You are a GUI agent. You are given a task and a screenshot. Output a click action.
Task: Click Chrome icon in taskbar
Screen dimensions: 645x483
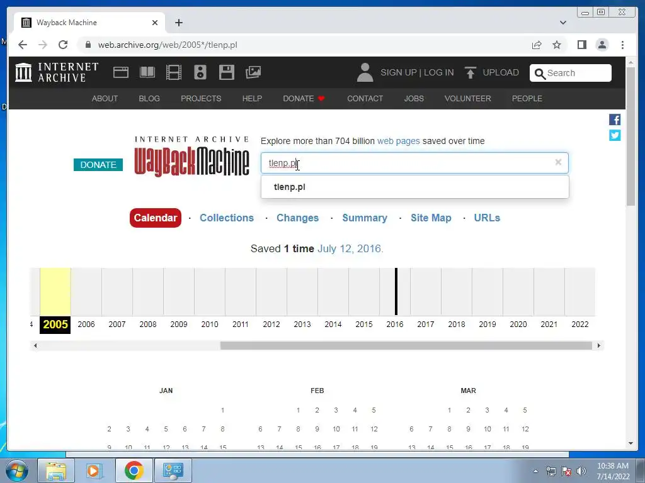click(x=134, y=470)
